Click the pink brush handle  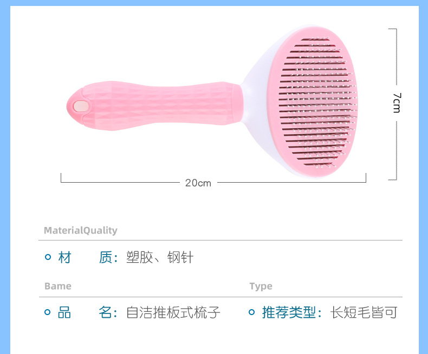pyautogui.click(x=154, y=105)
